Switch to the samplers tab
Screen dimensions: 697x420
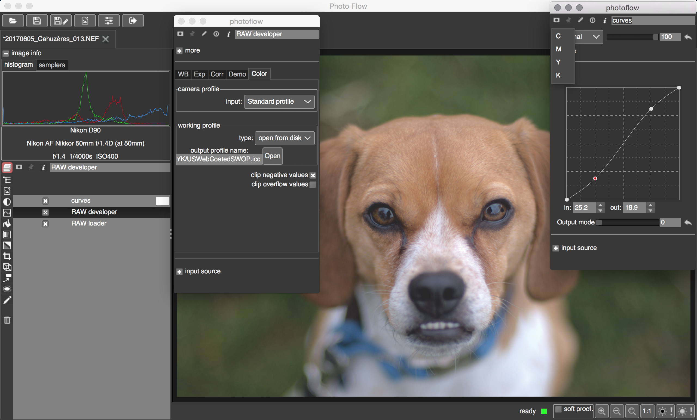[52, 65]
